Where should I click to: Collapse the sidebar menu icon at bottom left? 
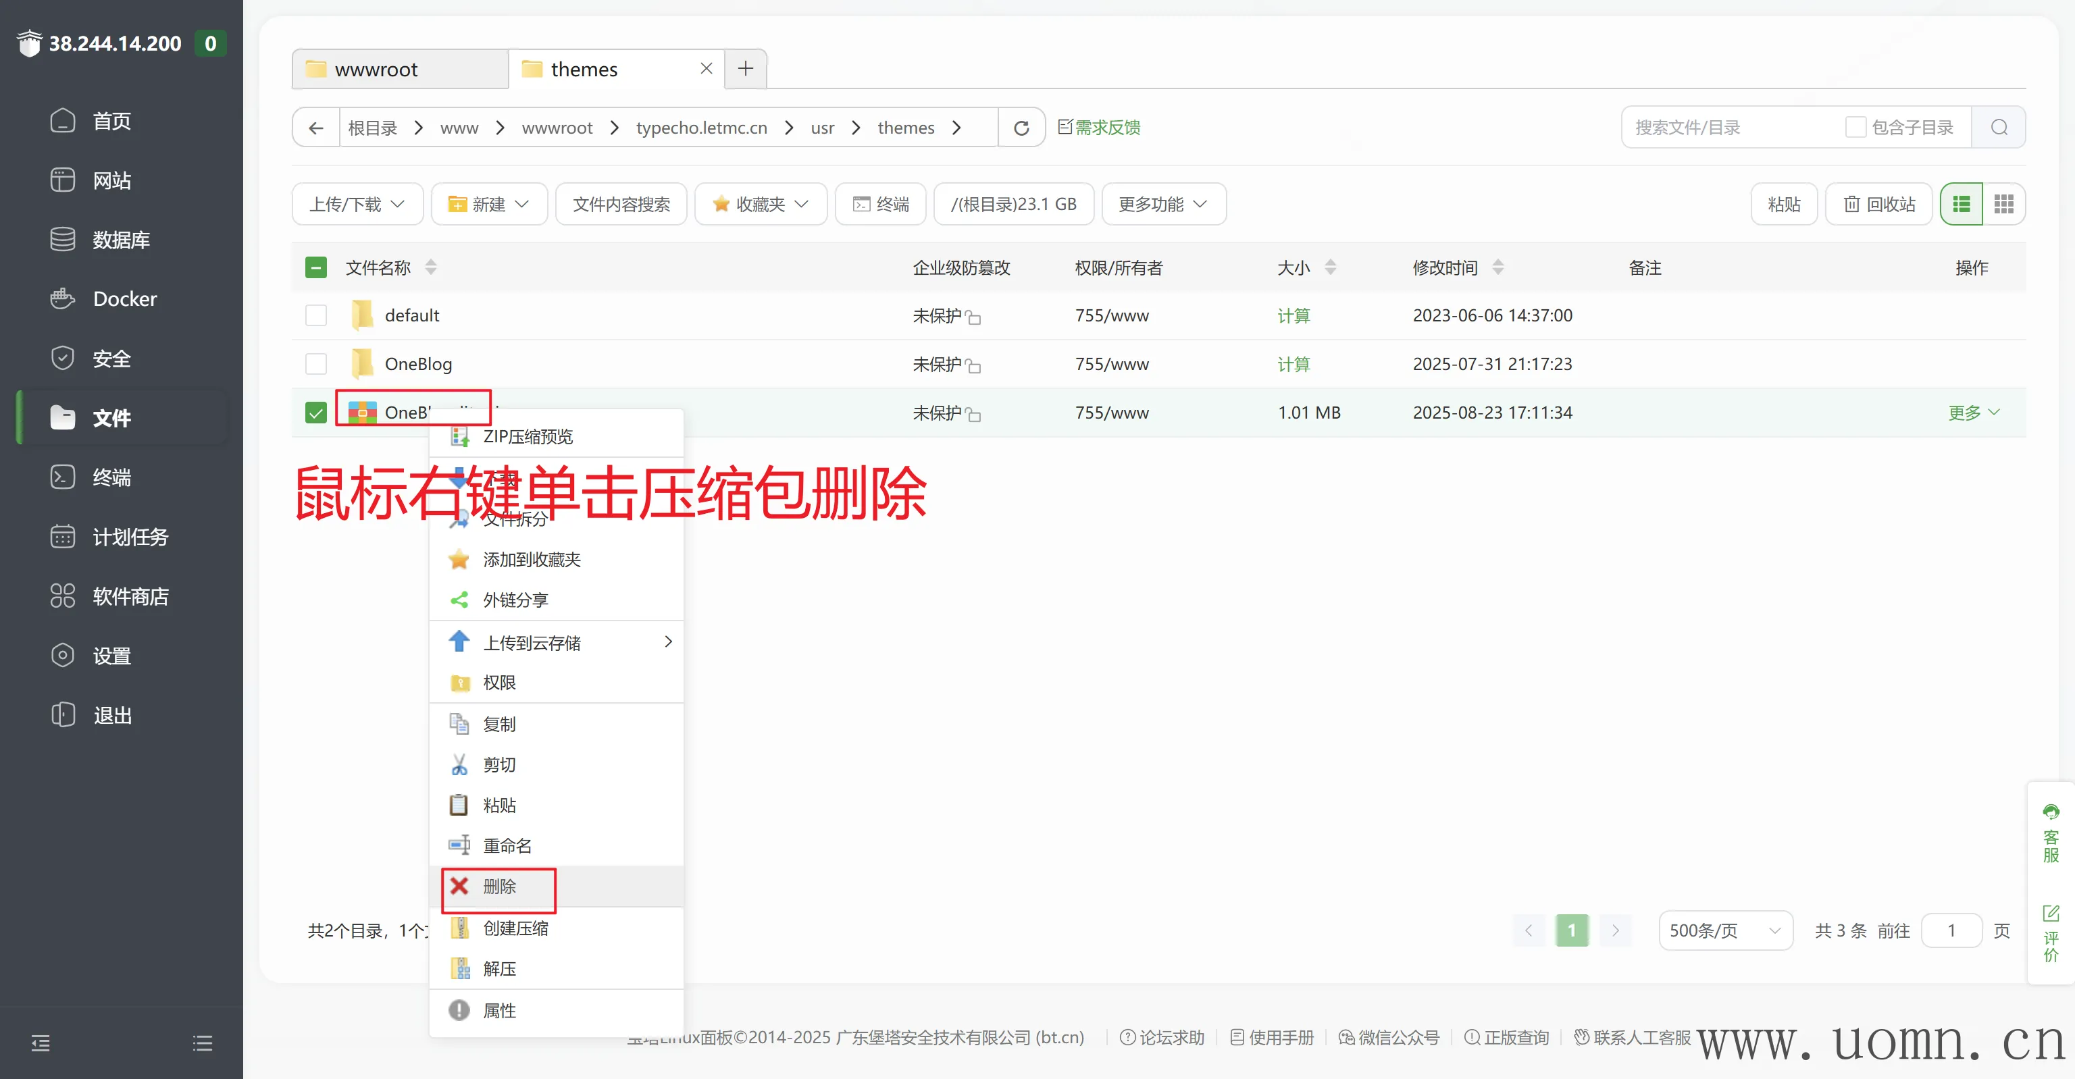click(x=41, y=1044)
